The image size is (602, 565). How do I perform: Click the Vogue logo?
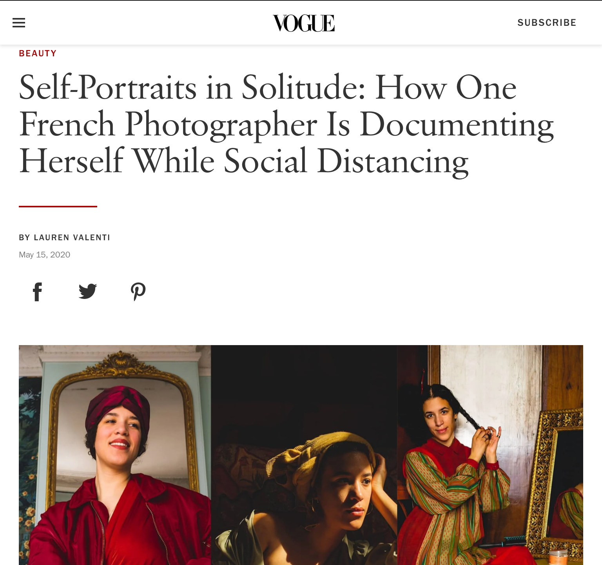304,23
